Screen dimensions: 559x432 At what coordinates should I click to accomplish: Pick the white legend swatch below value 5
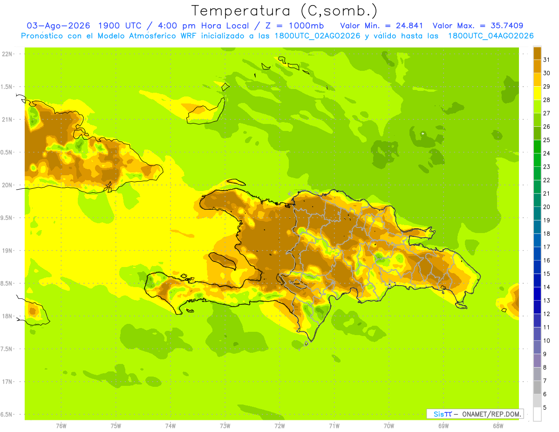click(537, 414)
